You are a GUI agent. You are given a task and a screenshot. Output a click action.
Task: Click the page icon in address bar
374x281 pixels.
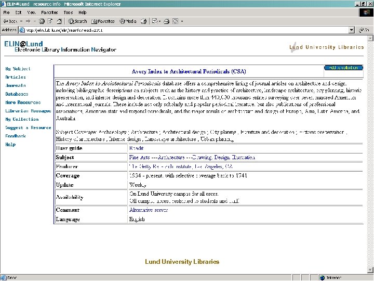(x=22, y=30)
